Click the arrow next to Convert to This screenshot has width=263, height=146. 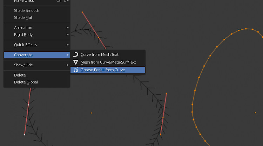pyautogui.click(x=67, y=55)
